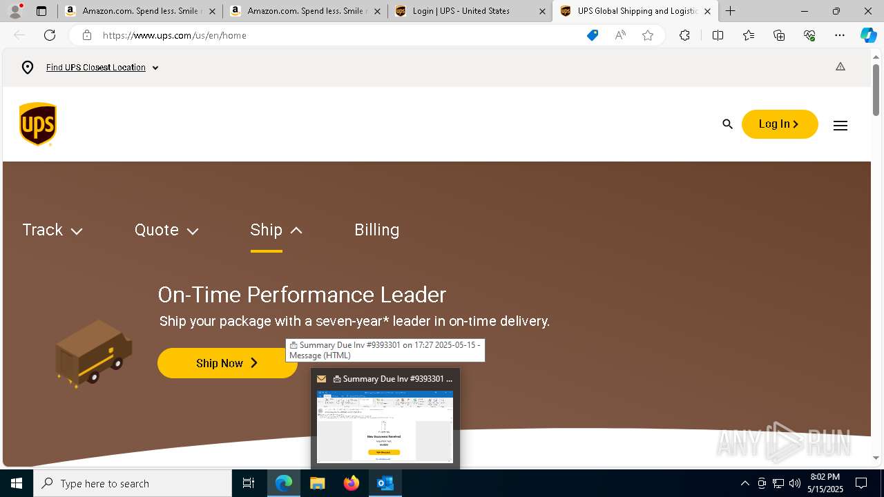
Task: Open the Extensions puzzle icon
Action: point(684,35)
